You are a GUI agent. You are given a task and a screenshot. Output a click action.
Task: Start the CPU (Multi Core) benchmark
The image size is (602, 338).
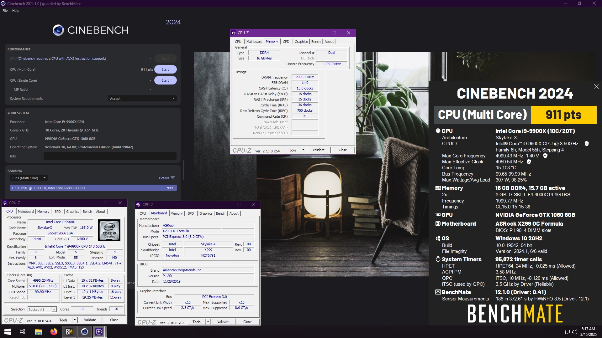point(165,69)
